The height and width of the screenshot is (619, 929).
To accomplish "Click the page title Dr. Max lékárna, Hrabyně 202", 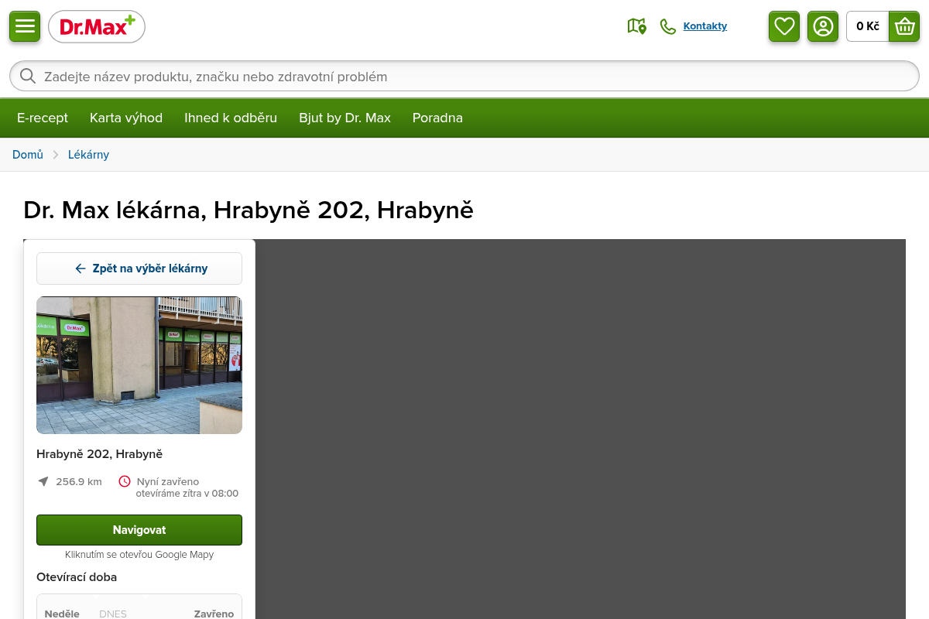I will [x=249, y=210].
